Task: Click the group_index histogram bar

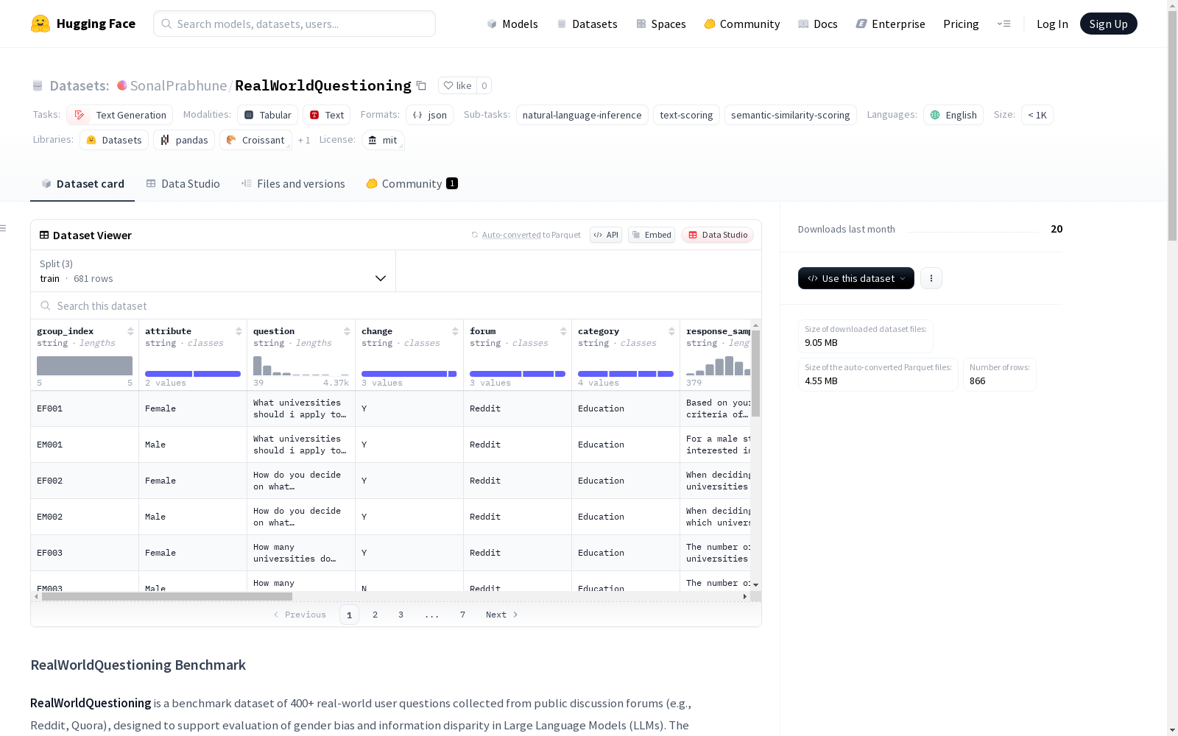Action: 85,366
